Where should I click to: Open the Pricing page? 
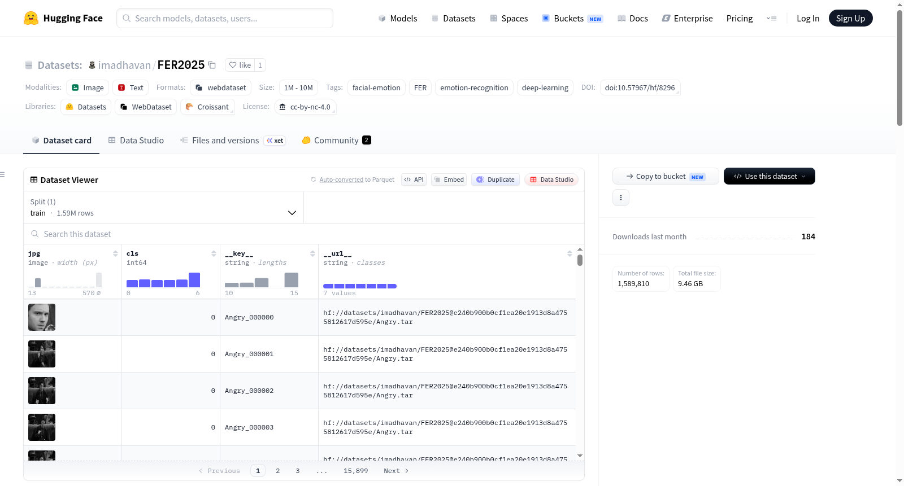click(x=740, y=18)
